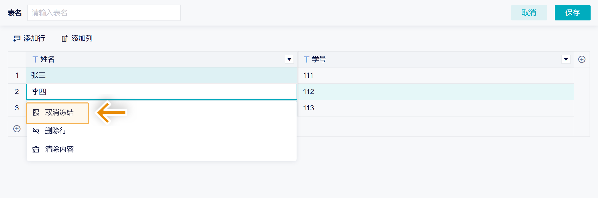Image resolution: width=598 pixels, height=198 pixels.
Task: Click the delete row icon in menu
Action: coord(36,131)
